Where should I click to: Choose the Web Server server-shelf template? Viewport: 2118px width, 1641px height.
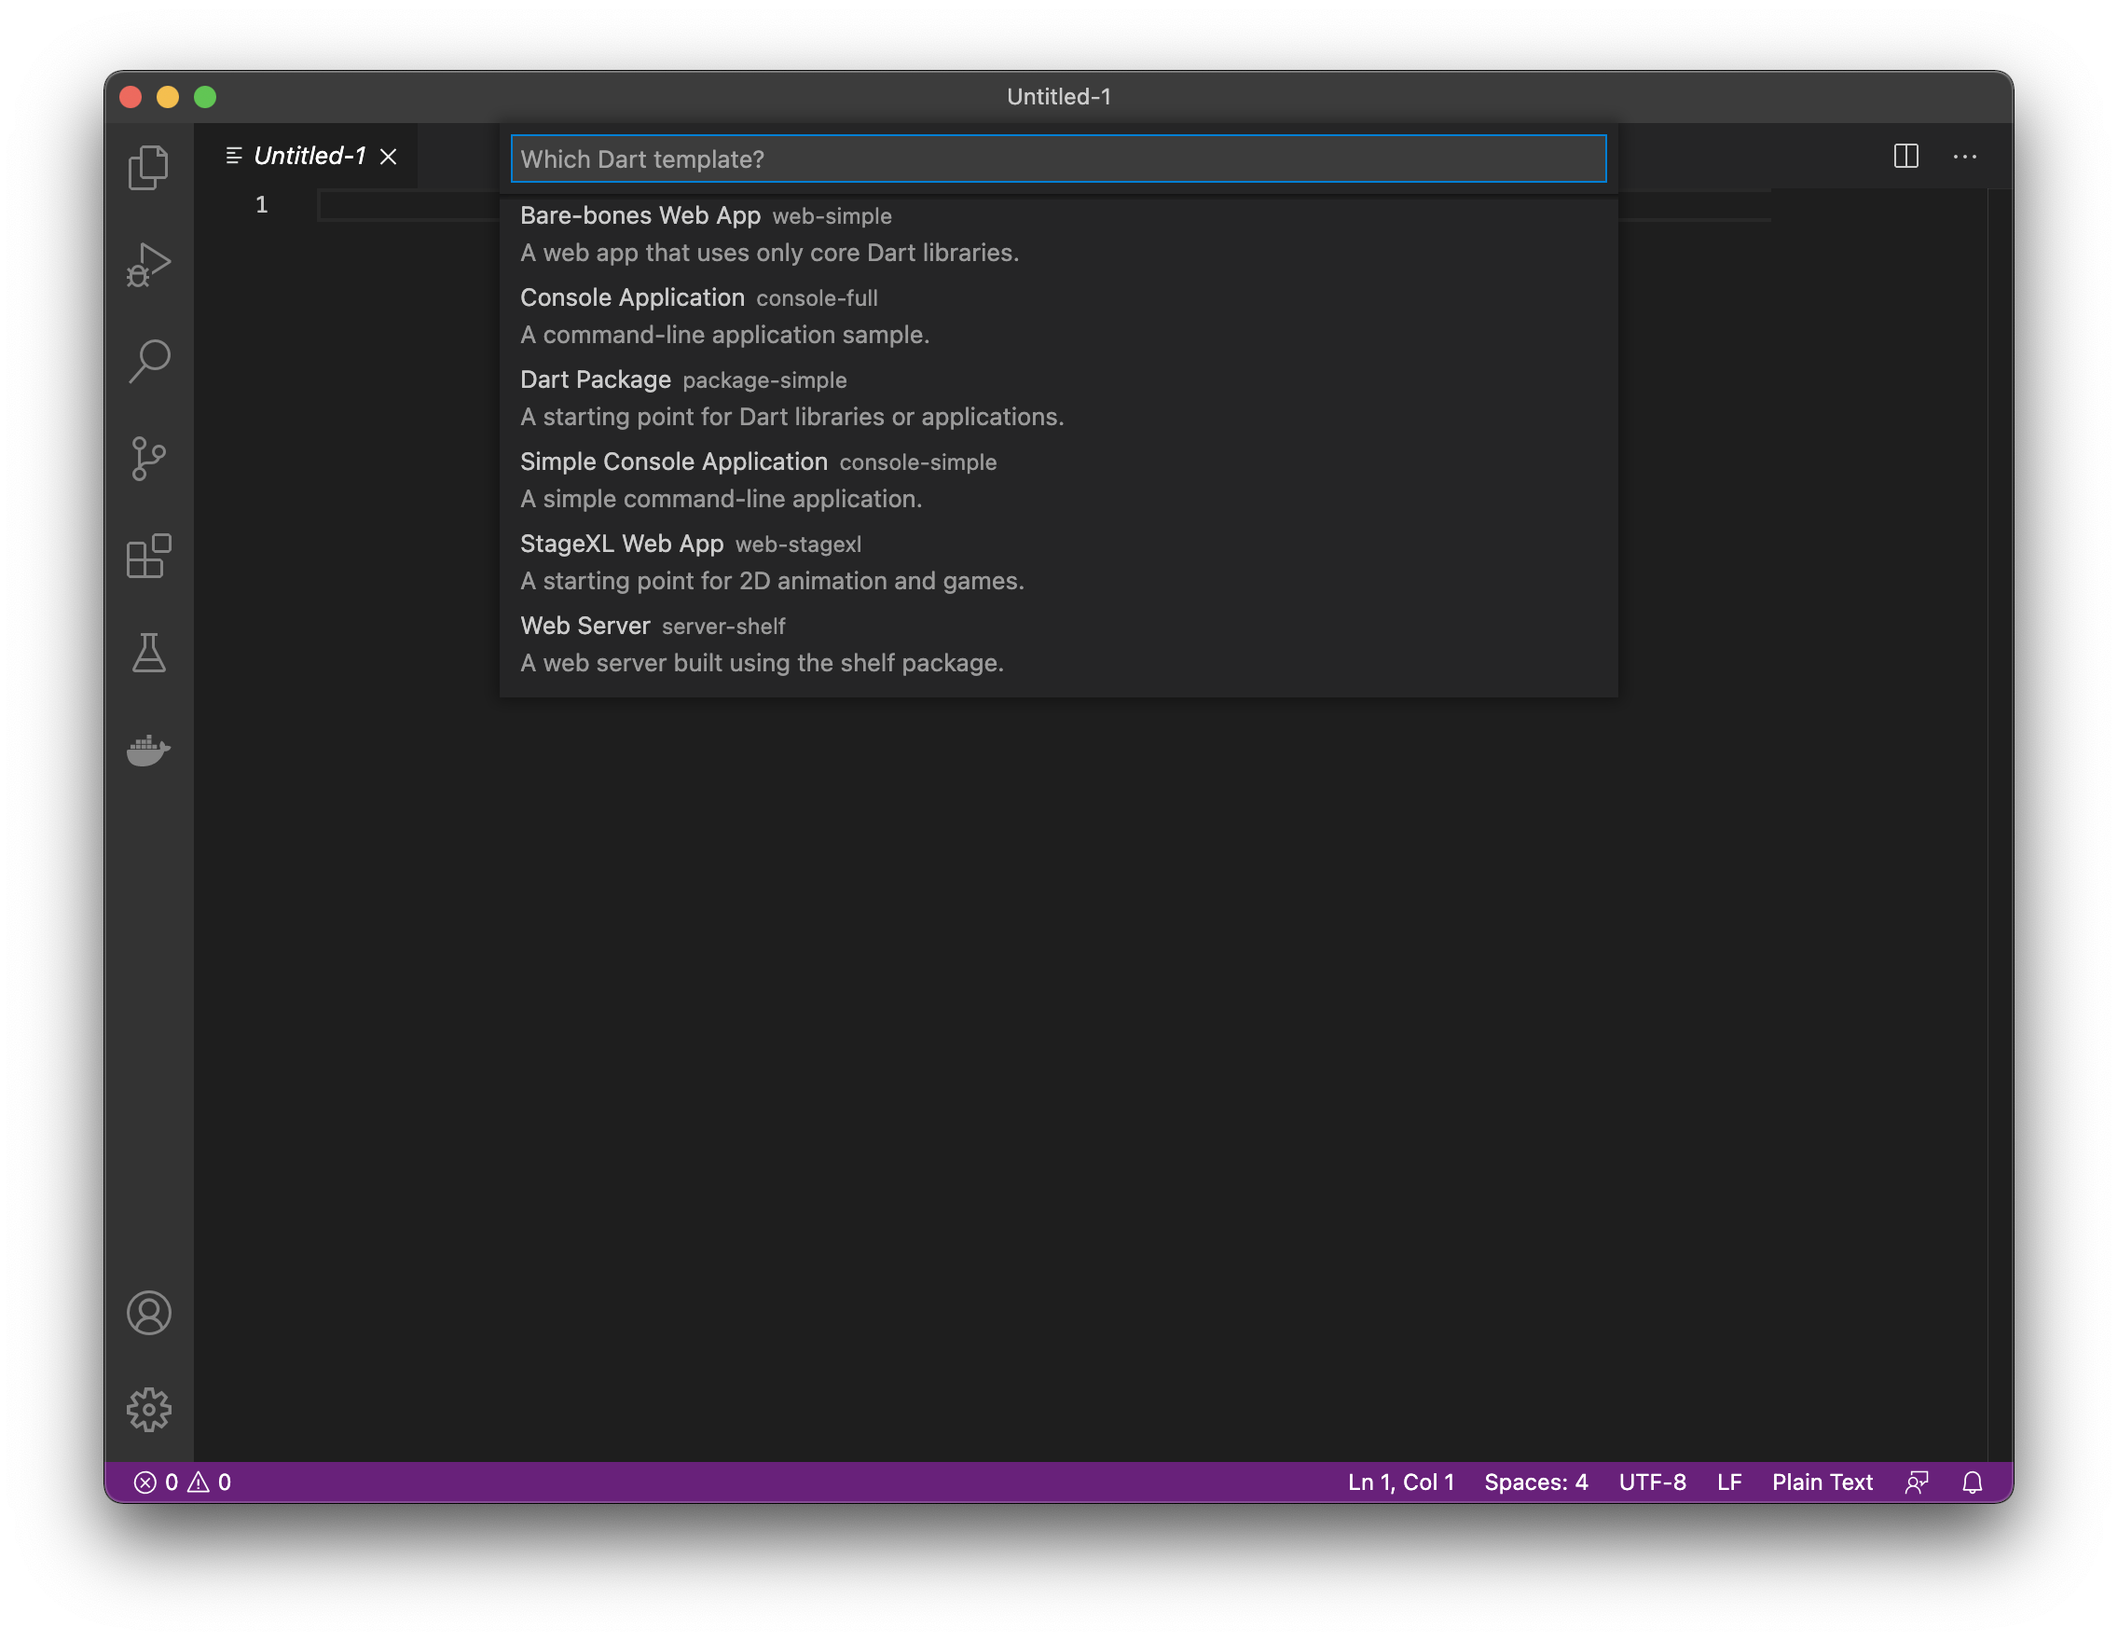1058,644
